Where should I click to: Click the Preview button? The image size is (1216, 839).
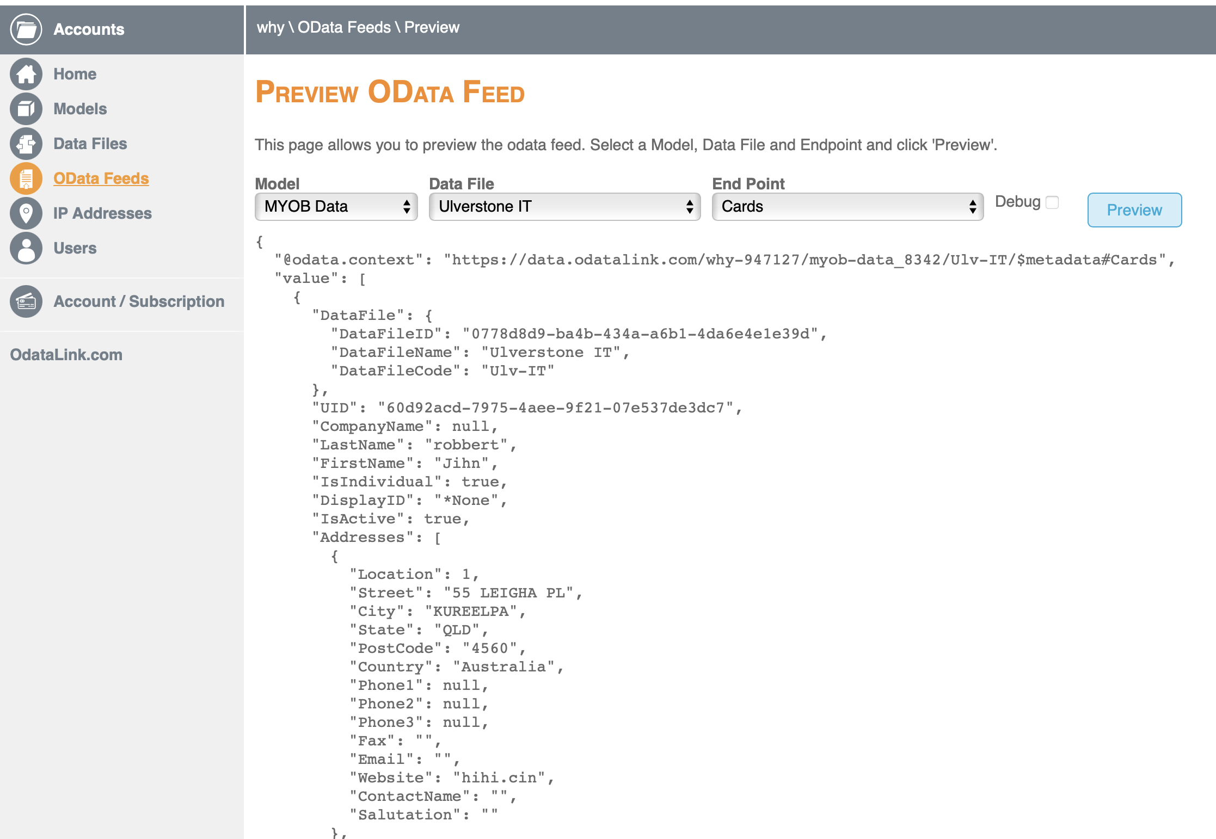tap(1134, 210)
